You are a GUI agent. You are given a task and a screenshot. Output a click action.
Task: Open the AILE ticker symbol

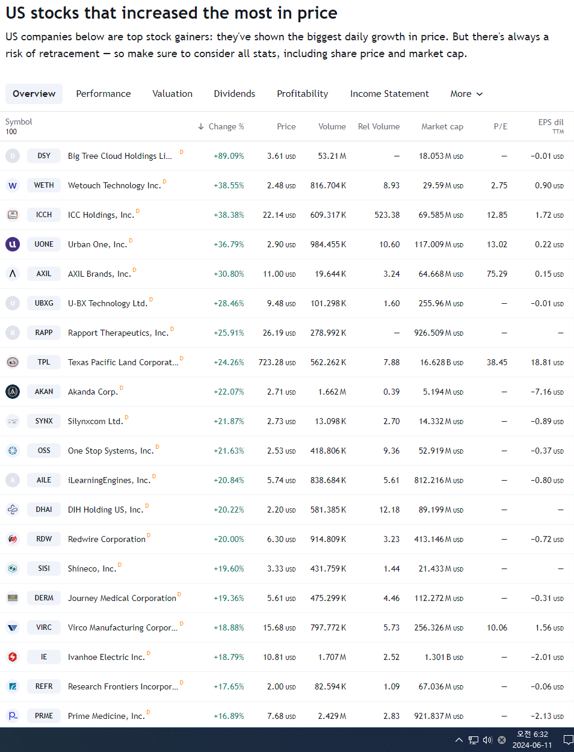pyautogui.click(x=44, y=480)
